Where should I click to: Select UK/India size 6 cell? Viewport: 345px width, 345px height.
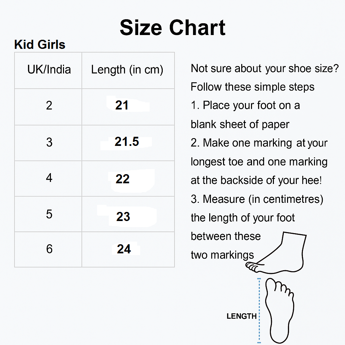(48, 250)
